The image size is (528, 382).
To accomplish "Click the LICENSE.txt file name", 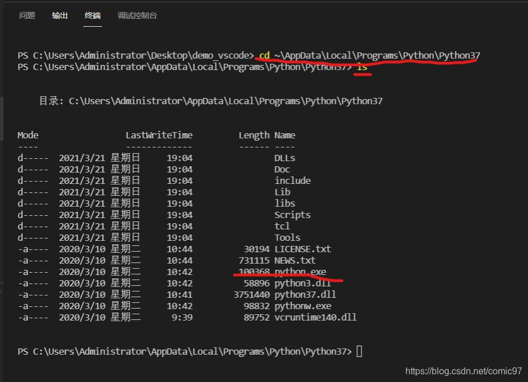I will coord(303,249).
